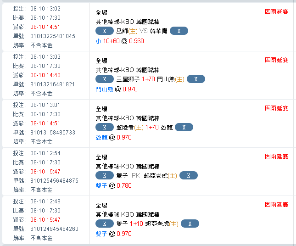Click X badge left of 雙子 1+10

click(105, 224)
